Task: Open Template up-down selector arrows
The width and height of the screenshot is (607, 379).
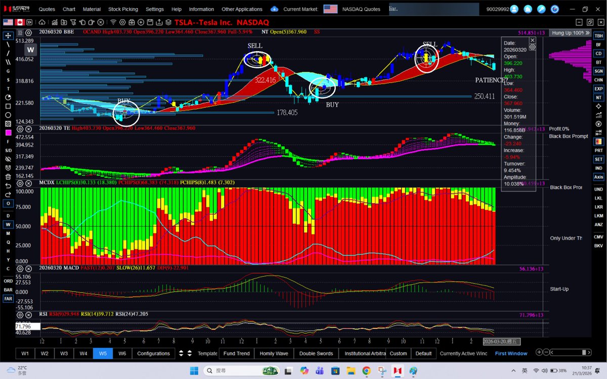Action: 190,353
